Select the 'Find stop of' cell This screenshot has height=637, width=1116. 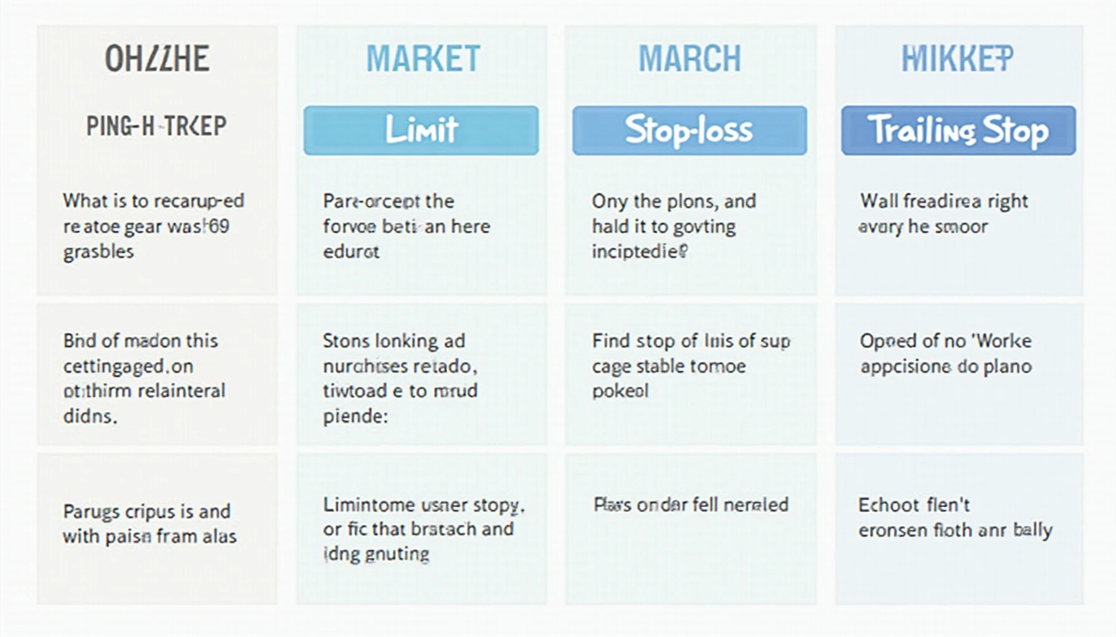point(691,374)
